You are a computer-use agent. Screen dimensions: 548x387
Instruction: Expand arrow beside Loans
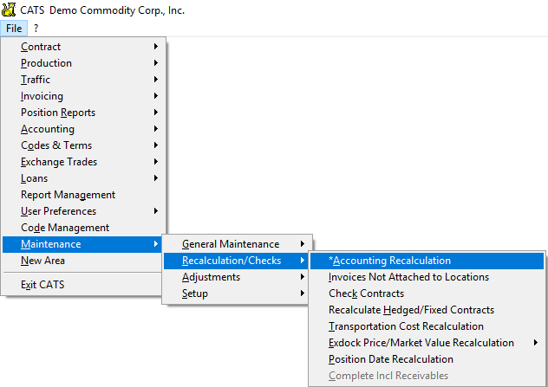click(x=156, y=178)
